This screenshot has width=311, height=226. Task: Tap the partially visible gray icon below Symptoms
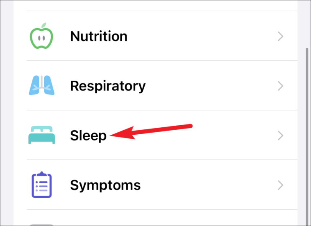[x=41, y=225]
